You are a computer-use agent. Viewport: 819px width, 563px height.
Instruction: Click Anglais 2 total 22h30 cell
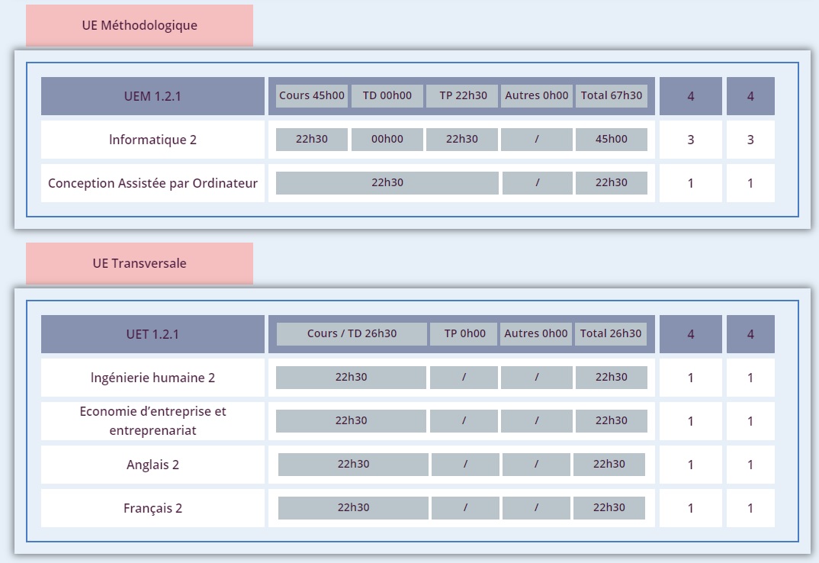pos(609,464)
